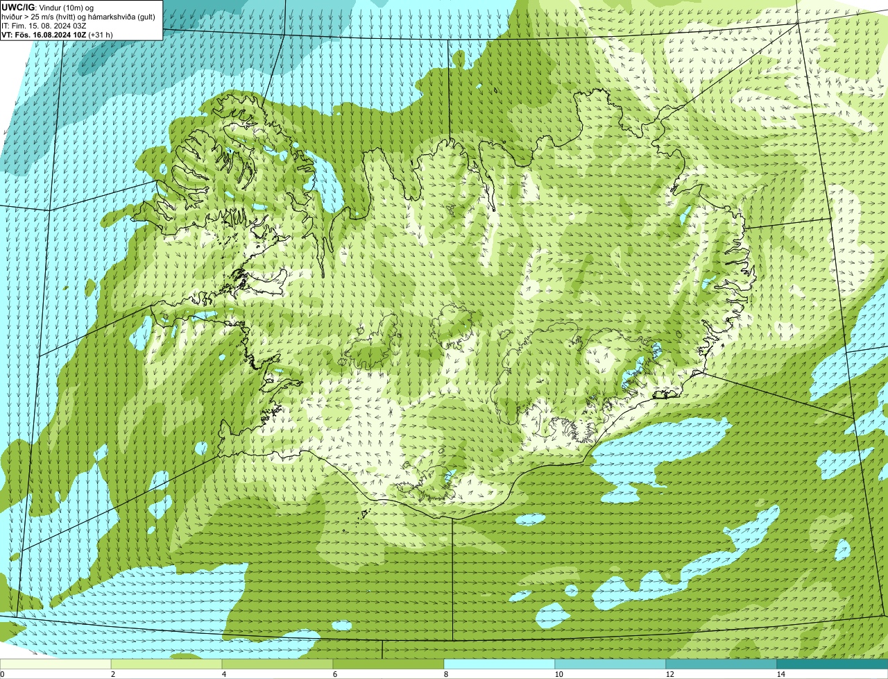Click the 'VT: Fös. 16.08.2024 10Z' text
Screen dimensions: 888x679
coord(44,35)
